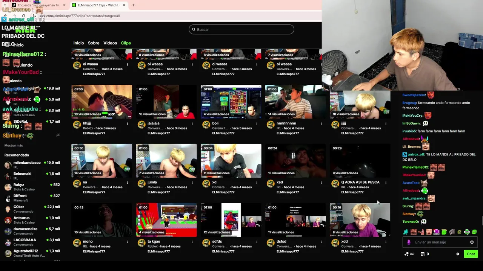
Task: Open LACOBRAAA avatar in sidebar
Action: point(8,242)
